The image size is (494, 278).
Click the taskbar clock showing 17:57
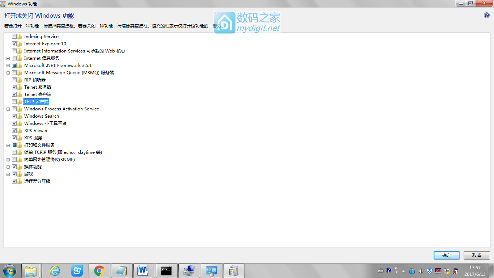click(474, 271)
